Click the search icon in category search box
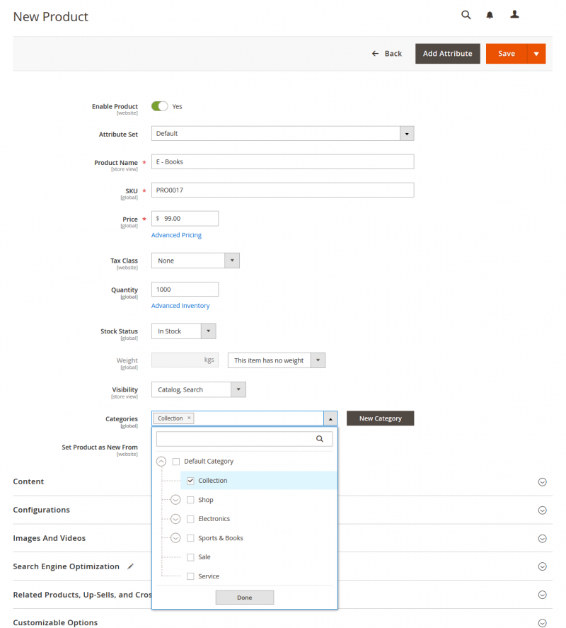Image resolution: width=566 pixels, height=628 pixels. [319, 439]
